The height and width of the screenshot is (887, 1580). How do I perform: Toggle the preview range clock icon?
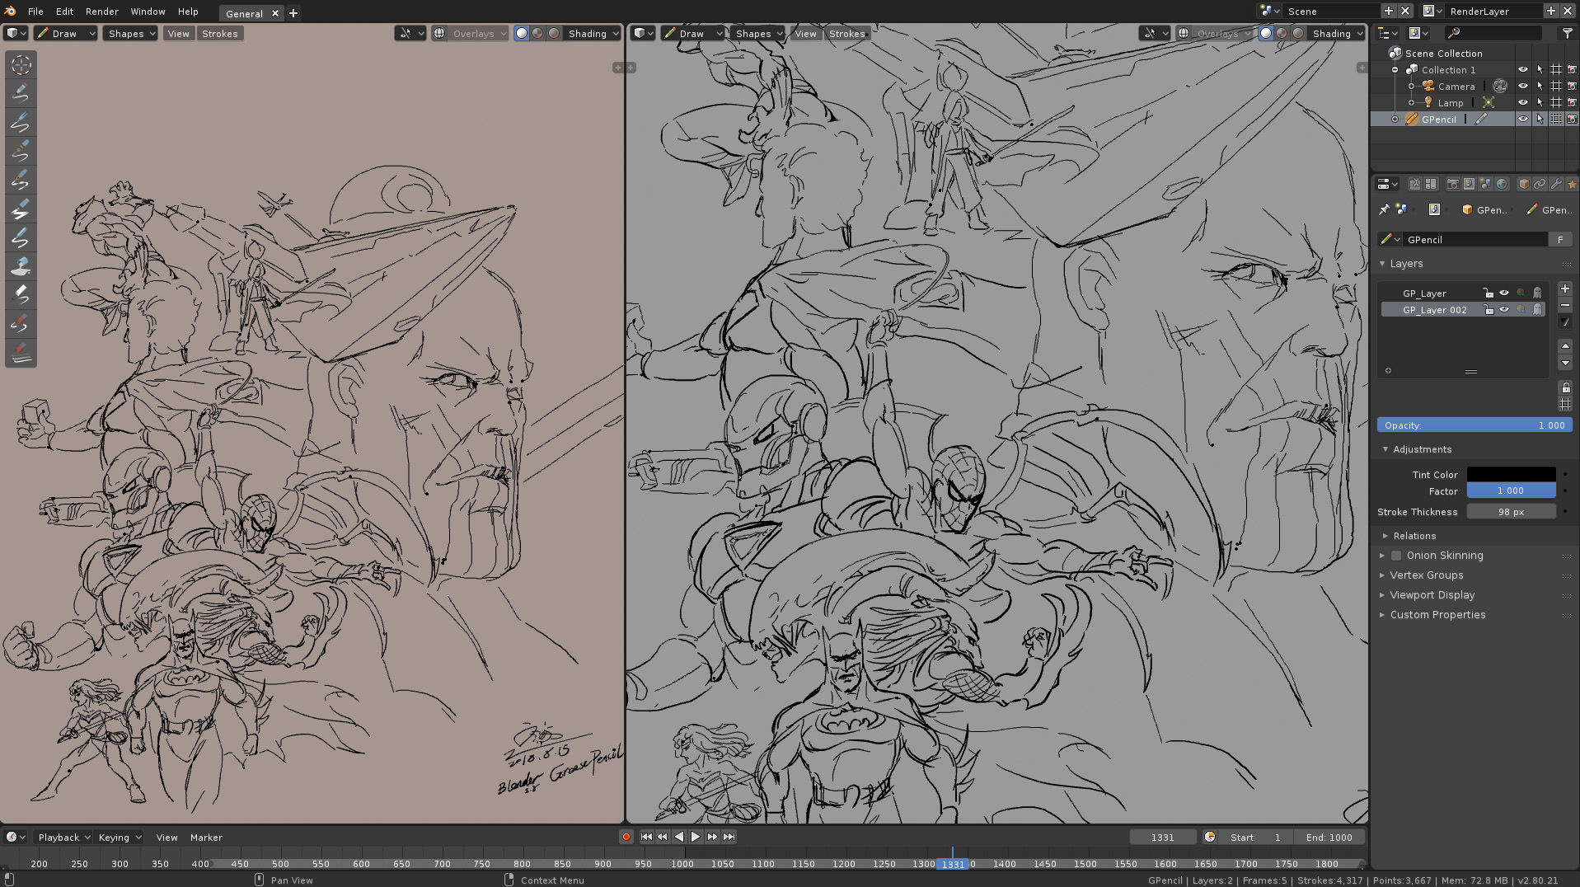(1210, 837)
